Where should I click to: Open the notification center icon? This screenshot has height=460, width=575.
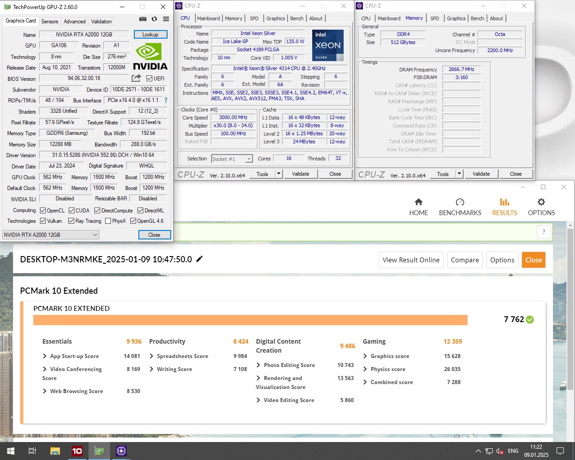[560, 451]
